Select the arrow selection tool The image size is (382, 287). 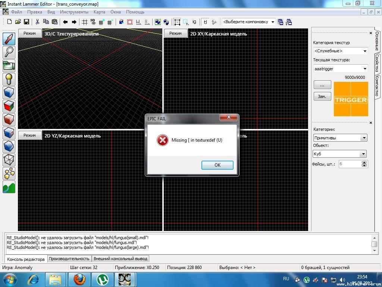click(9, 39)
